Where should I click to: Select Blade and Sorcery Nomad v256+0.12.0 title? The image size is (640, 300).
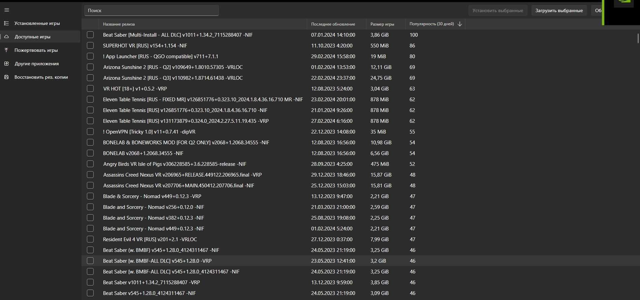click(x=154, y=207)
